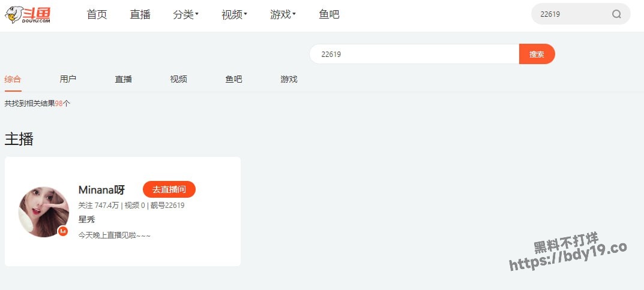Expand the 游戏 dropdown in top navigation
This screenshot has width=644, height=290.
283,14
